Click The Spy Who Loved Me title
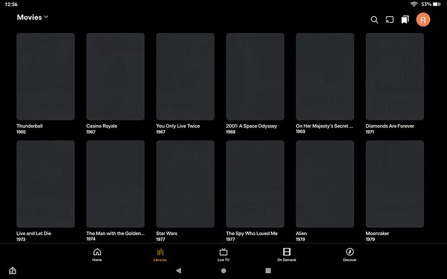This screenshot has height=279, width=447. [x=252, y=234]
